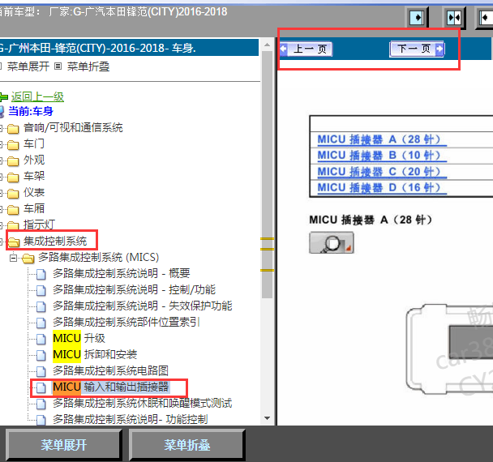Open the 车架 folder

tap(34, 176)
